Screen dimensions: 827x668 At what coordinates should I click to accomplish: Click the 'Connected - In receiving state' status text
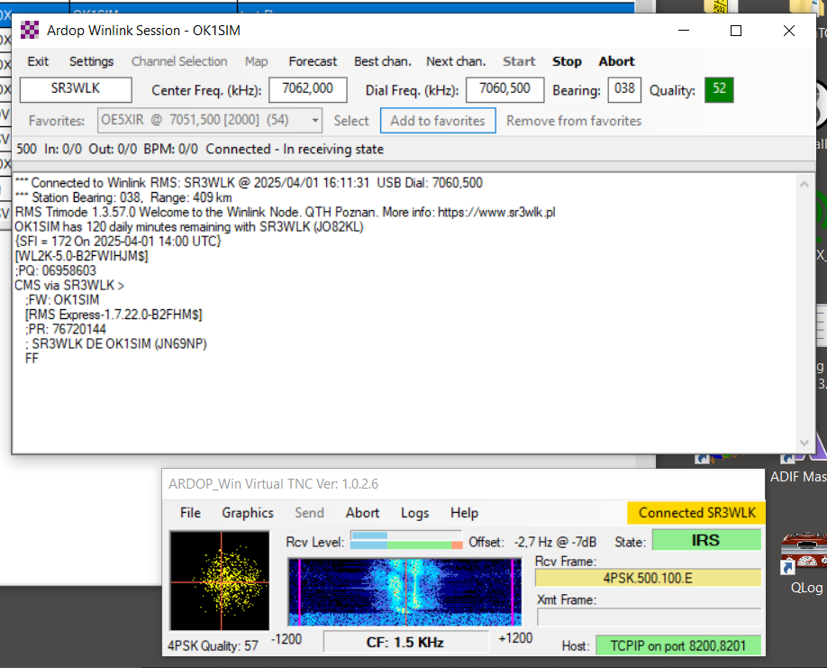click(x=295, y=150)
